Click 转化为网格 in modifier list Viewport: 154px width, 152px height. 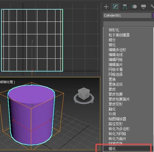[117, 134]
